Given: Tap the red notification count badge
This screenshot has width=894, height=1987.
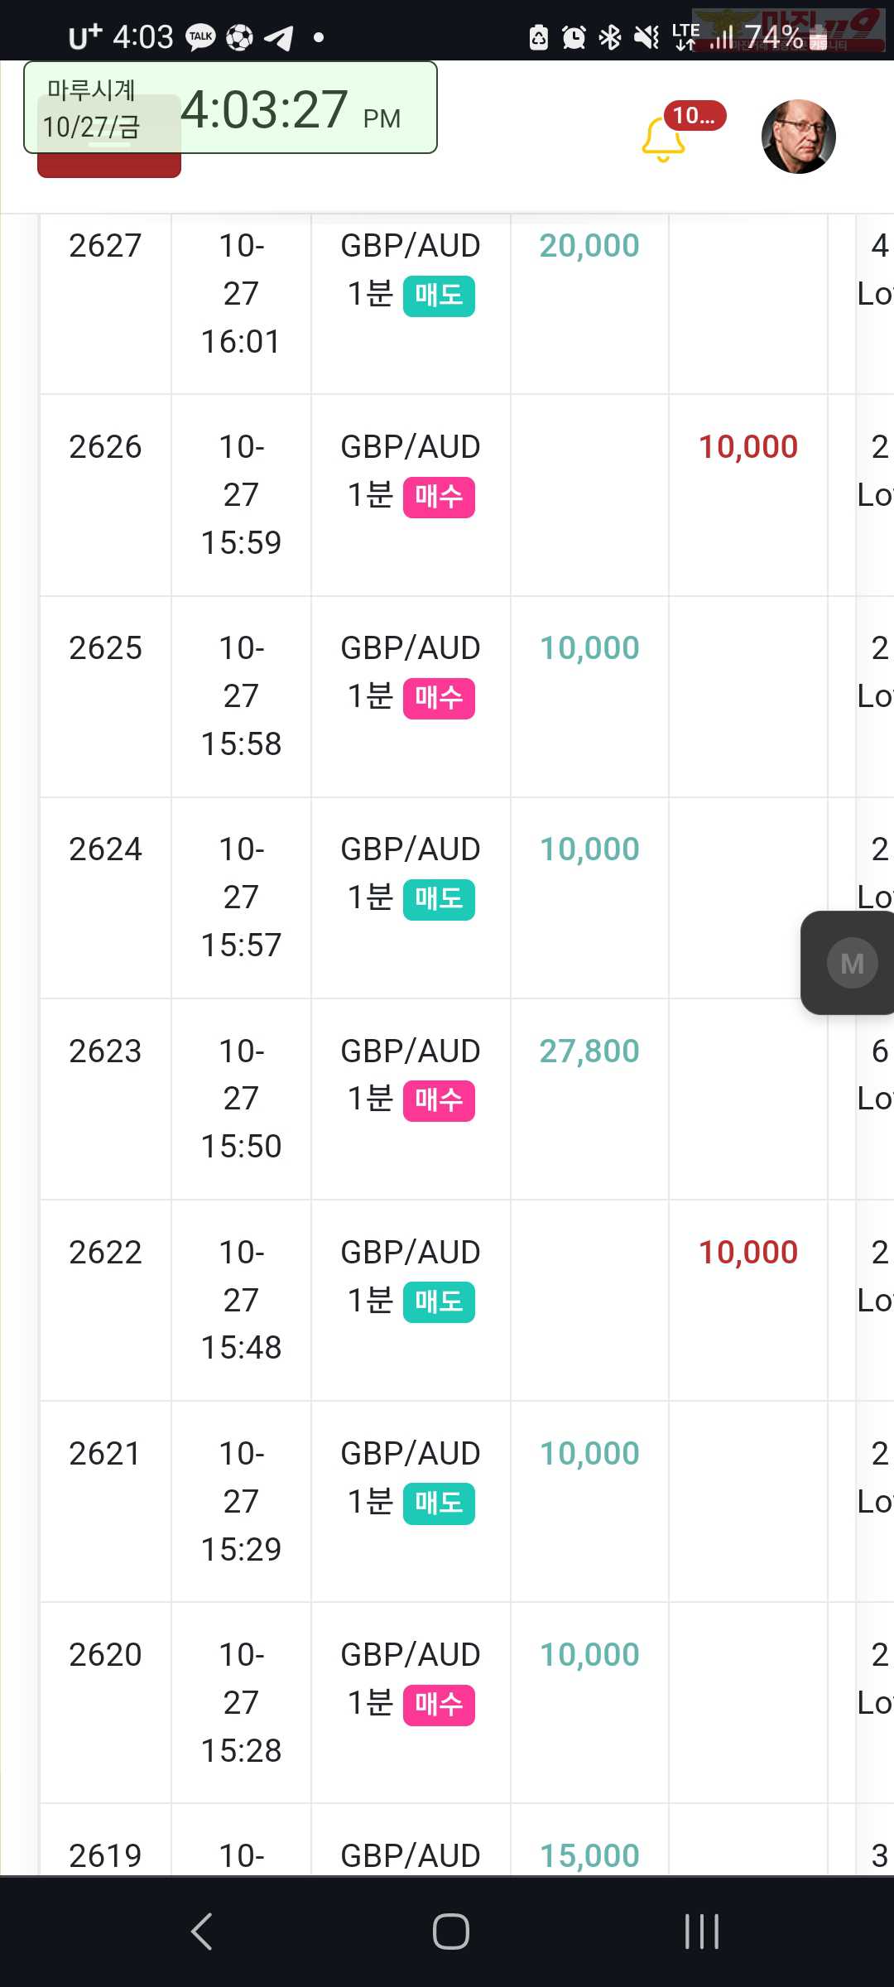Looking at the screenshot, I should click(695, 115).
